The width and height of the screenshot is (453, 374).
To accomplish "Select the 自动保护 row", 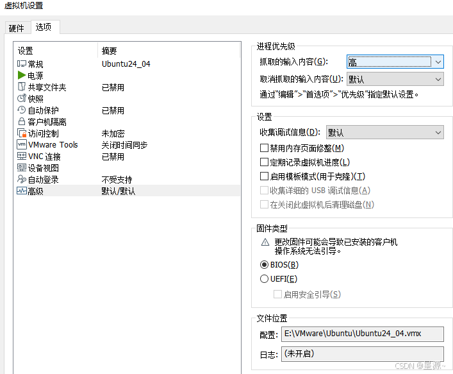I will click(127, 110).
